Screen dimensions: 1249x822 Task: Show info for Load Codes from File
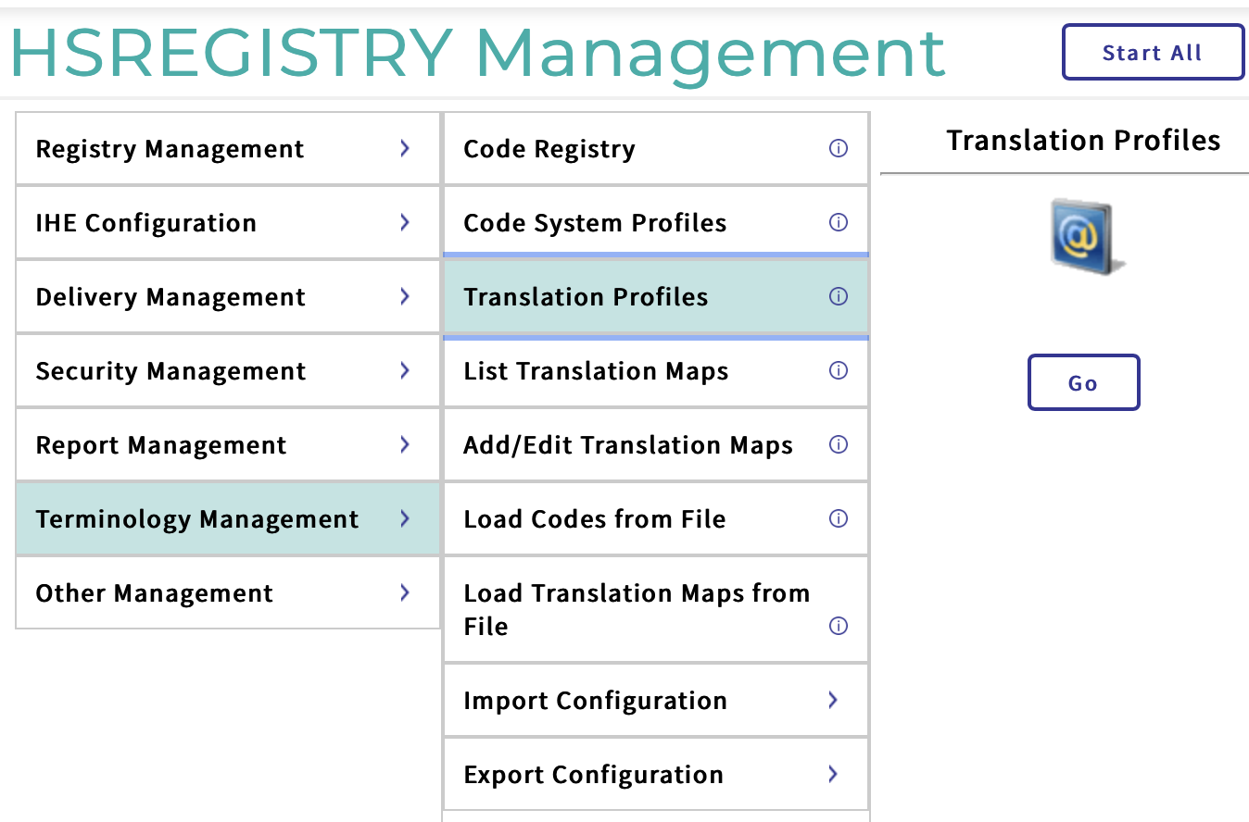tap(839, 518)
